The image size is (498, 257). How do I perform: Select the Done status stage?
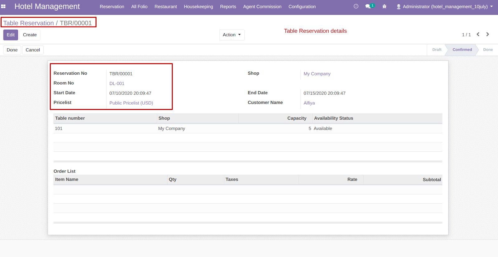pyautogui.click(x=488, y=50)
